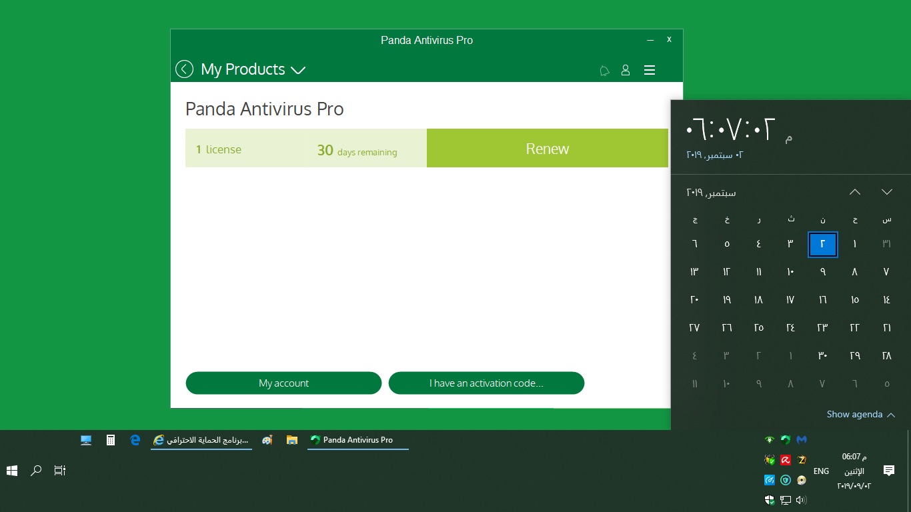Click the green Renew button
Image resolution: width=911 pixels, height=512 pixels.
(548, 148)
